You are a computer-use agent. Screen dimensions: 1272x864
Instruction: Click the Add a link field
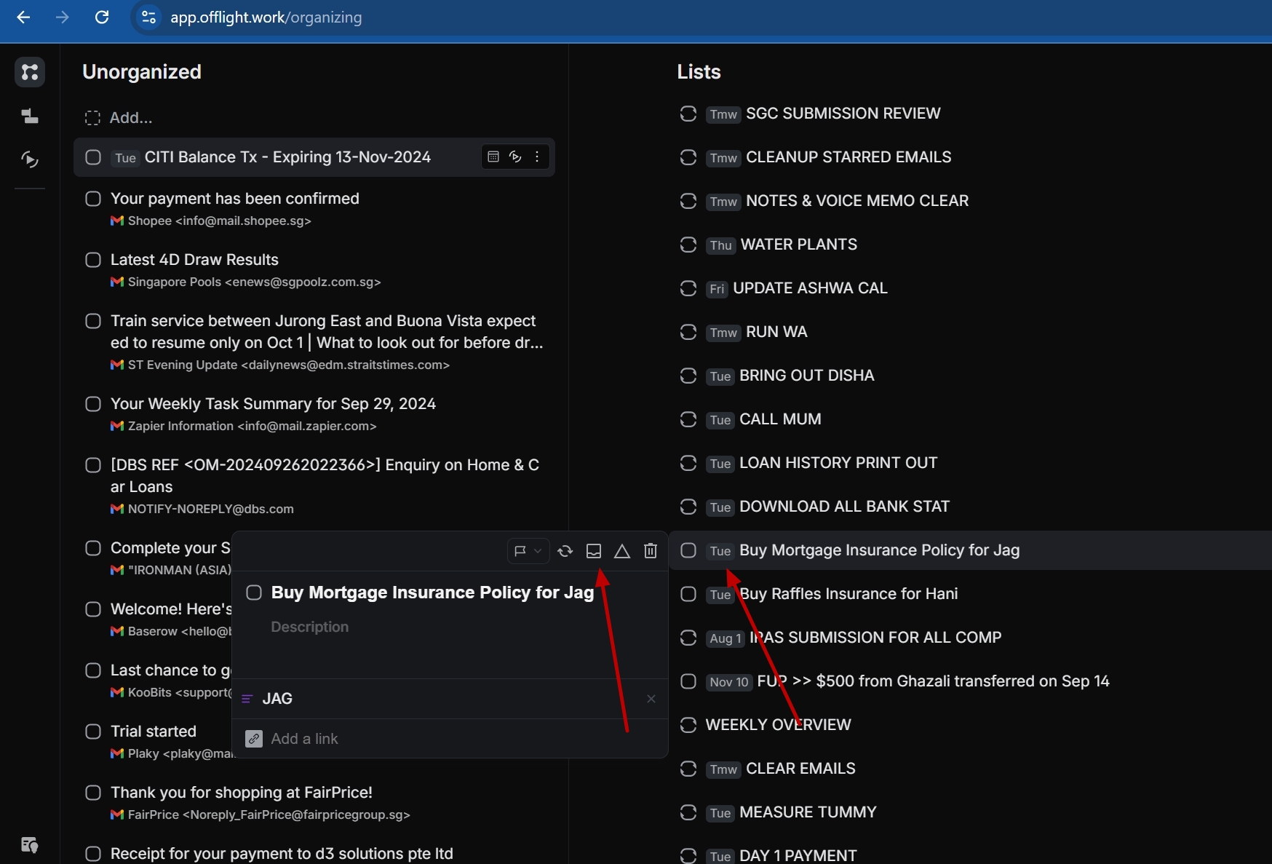304,739
